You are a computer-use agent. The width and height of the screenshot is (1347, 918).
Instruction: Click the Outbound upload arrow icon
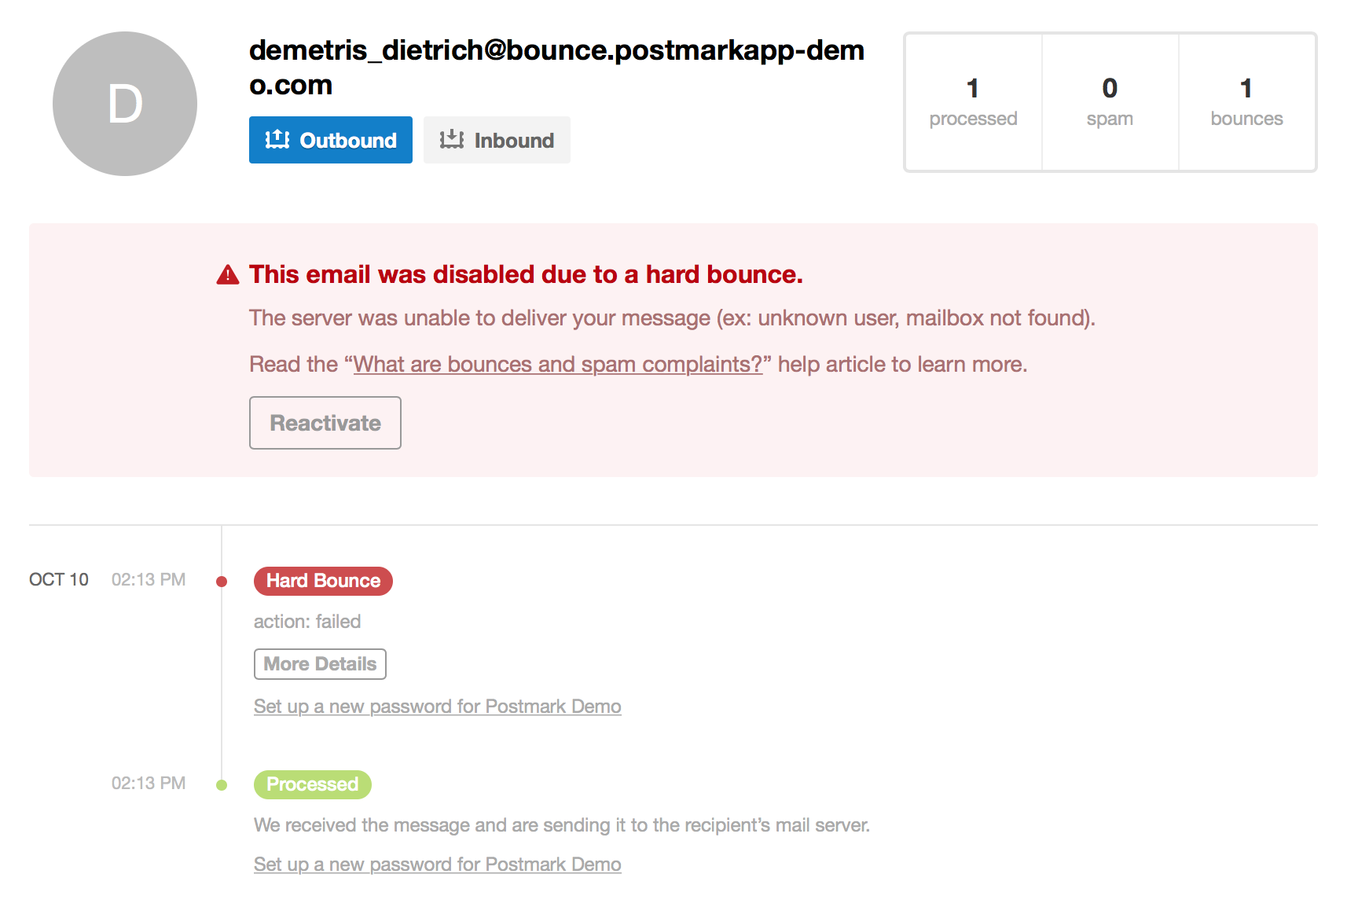pyautogui.click(x=277, y=140)
